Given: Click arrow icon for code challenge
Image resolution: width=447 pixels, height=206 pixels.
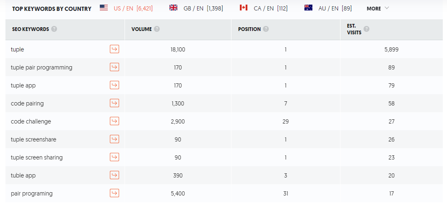Looking at the screenshot, I should click(114, 121).
